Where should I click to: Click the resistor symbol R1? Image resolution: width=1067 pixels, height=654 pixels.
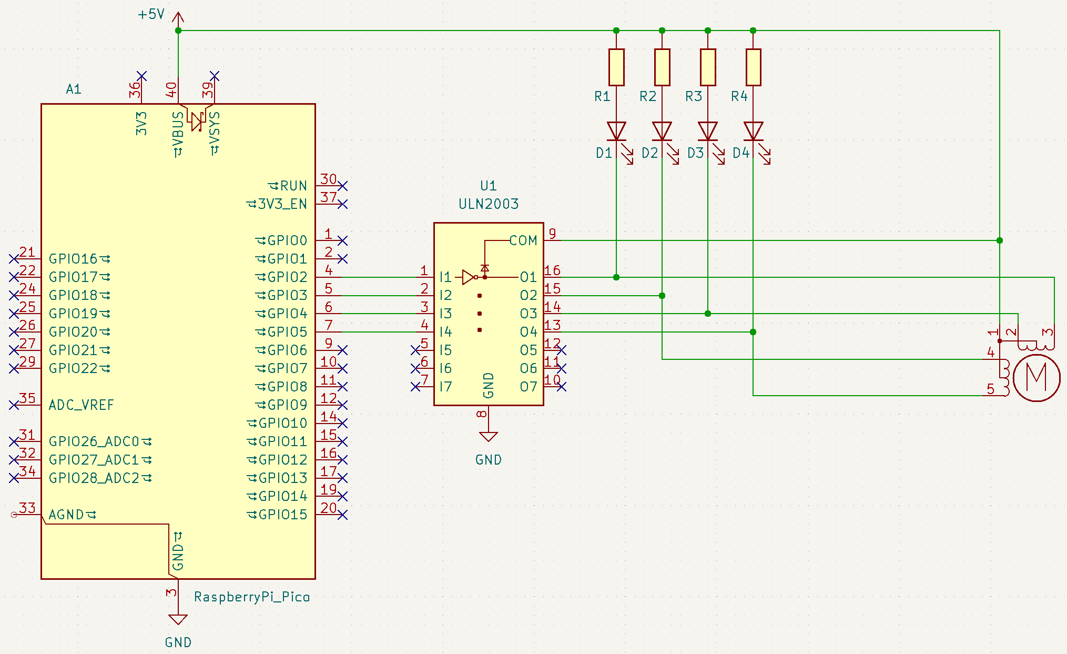coord(616,66)
